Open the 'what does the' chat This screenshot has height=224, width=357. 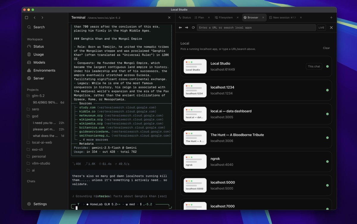pyautogui.click(x=48, y=136)
